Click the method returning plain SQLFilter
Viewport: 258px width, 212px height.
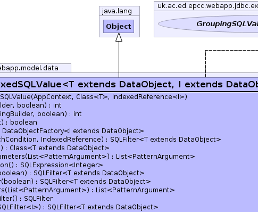(x=26, y=199)
